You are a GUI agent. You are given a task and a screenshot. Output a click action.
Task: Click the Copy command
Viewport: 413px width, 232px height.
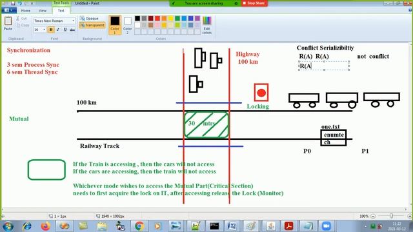22,25
